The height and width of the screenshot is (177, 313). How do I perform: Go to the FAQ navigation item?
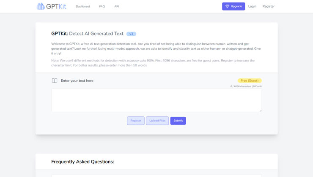pyautogui.click(x=102, y=6)
